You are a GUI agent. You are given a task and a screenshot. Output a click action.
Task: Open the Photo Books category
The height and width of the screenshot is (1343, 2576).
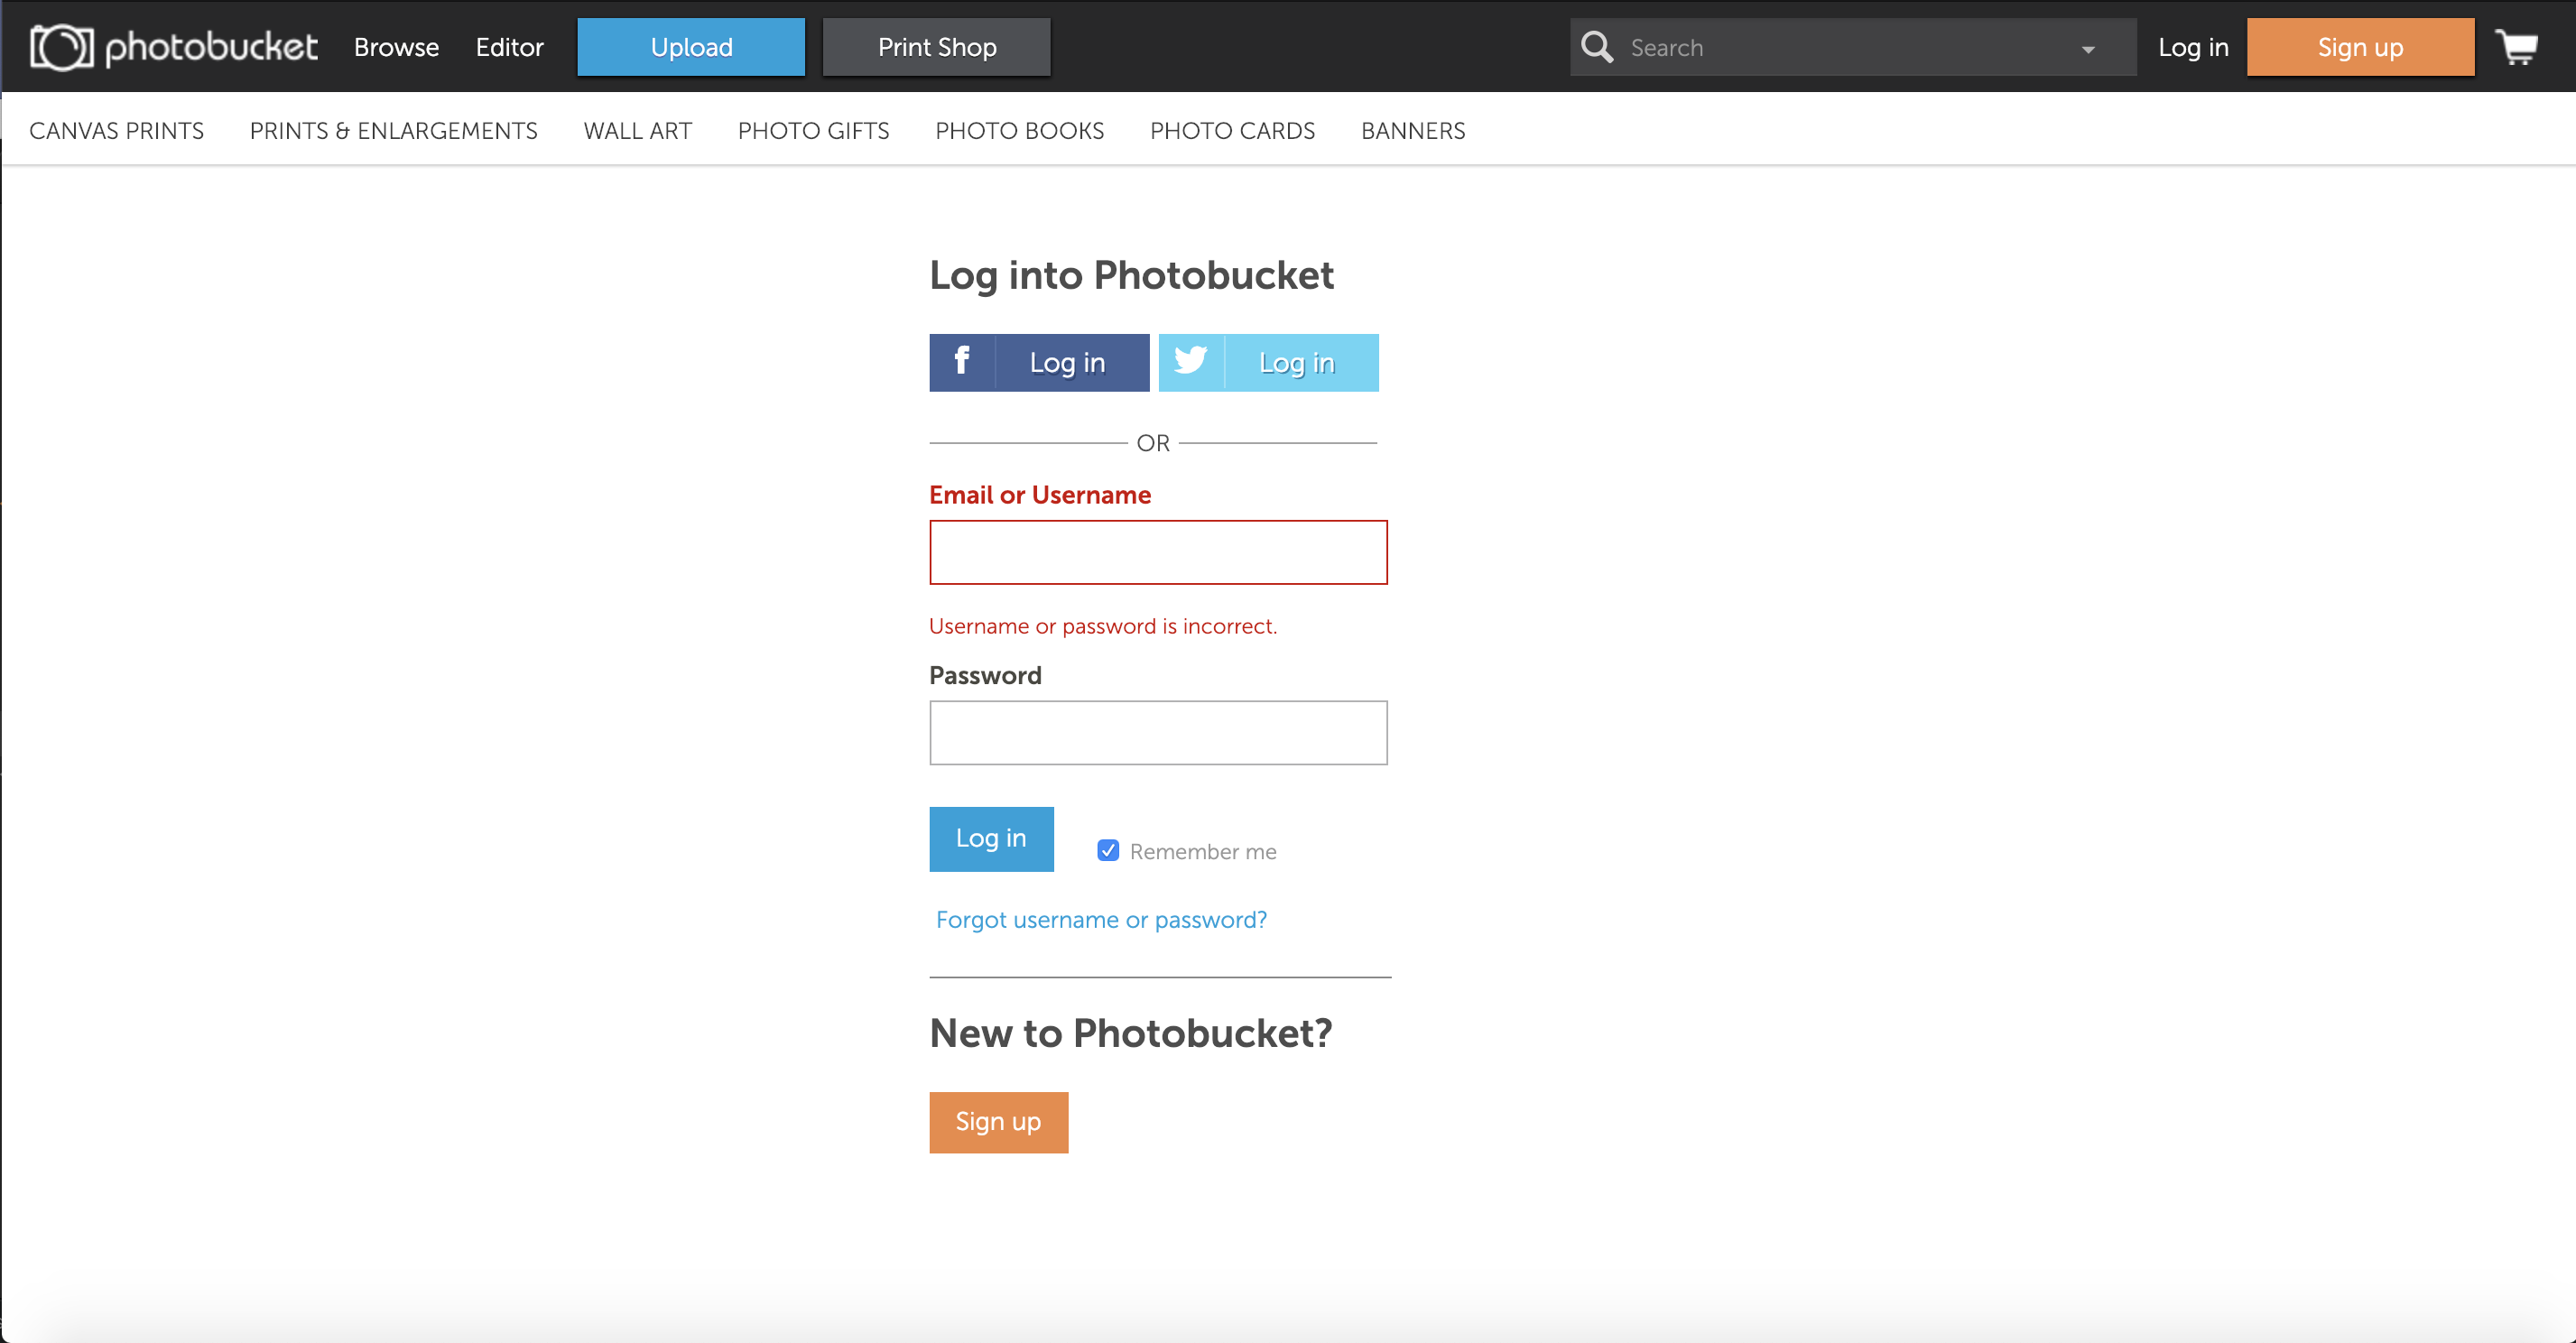click(1019, 131)
